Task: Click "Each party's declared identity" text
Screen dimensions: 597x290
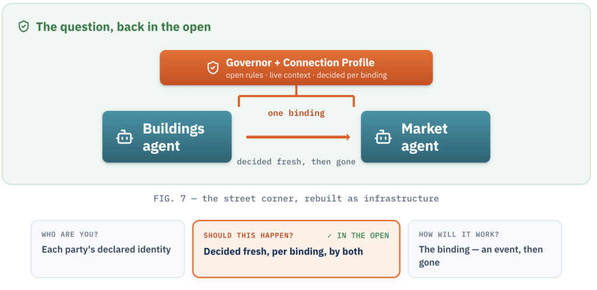Action: pos(106,250)
